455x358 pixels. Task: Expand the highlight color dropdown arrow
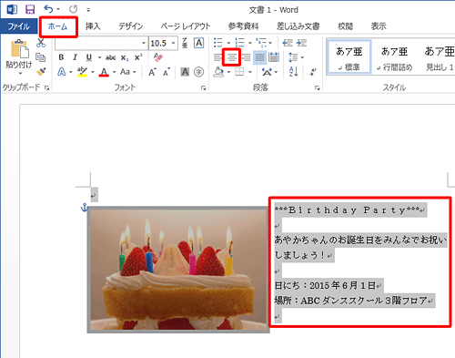pyautogui.click(x=93, y=72)
